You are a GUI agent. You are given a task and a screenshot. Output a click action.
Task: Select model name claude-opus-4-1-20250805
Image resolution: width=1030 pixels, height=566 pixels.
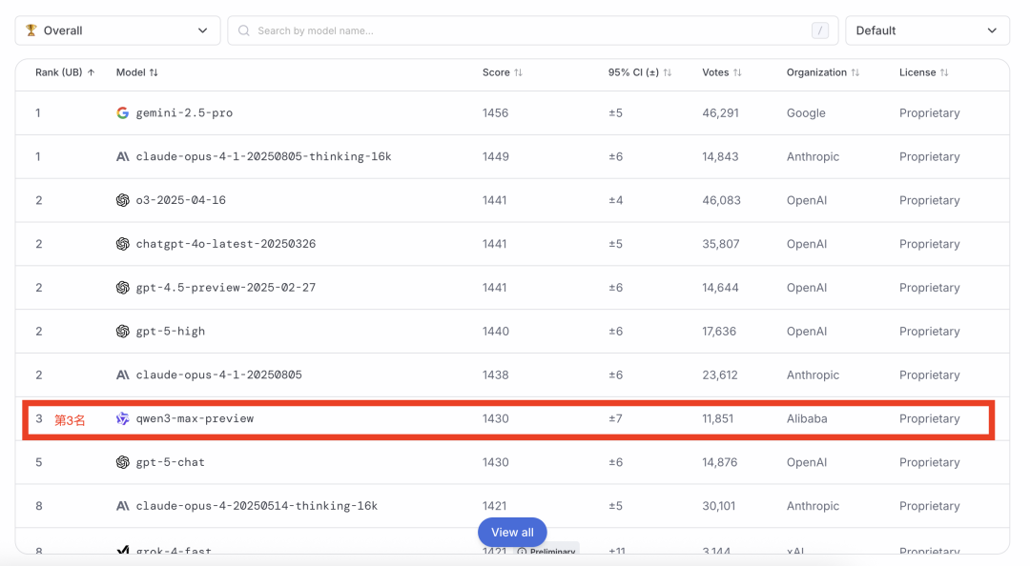(x=218, y=374)
